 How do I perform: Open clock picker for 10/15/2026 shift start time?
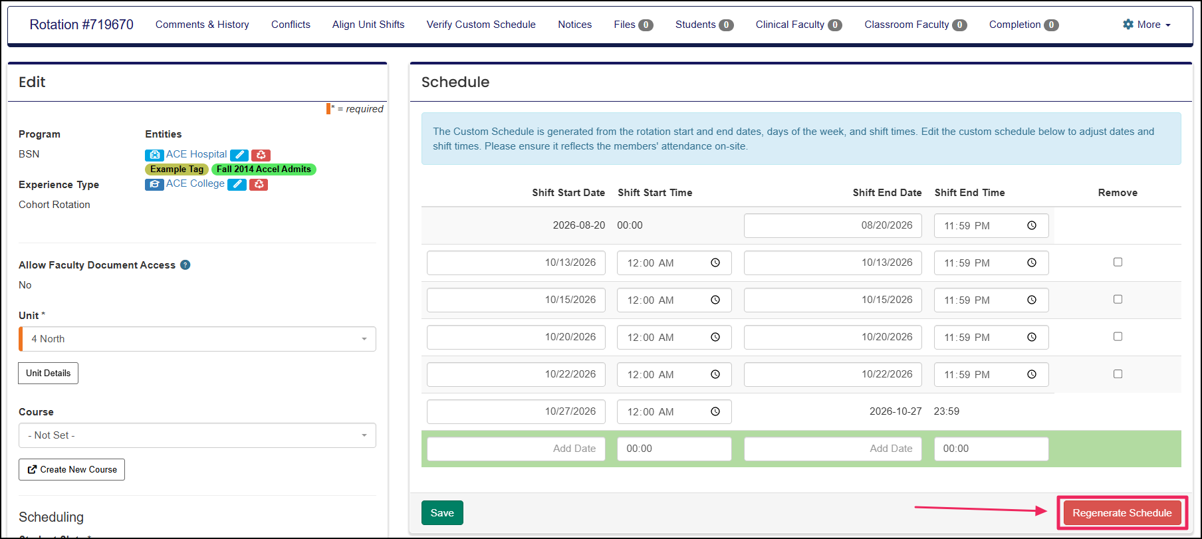coord(715,300)
